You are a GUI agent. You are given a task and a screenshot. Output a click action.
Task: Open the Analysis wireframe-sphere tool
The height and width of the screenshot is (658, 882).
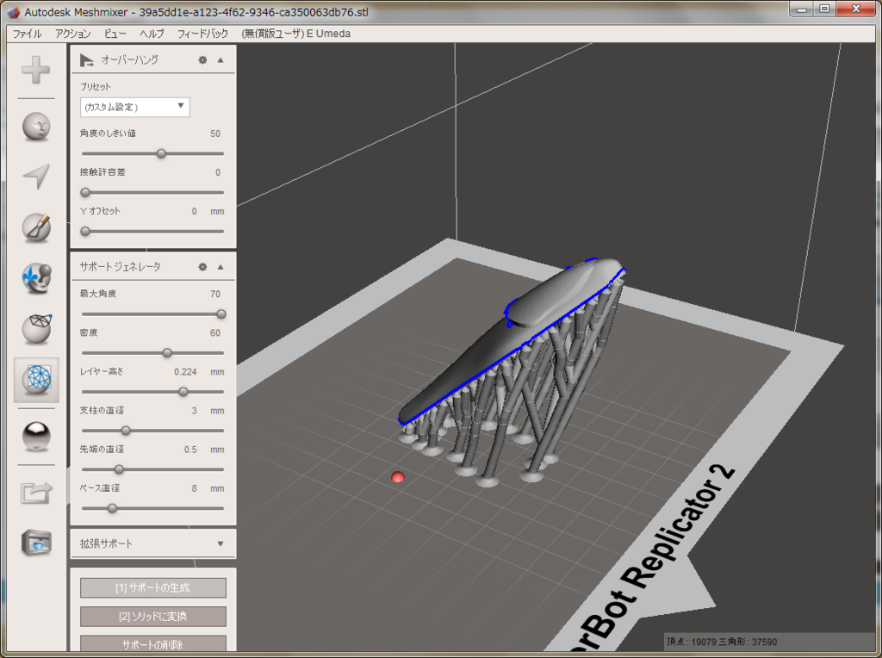click(36, 380)
